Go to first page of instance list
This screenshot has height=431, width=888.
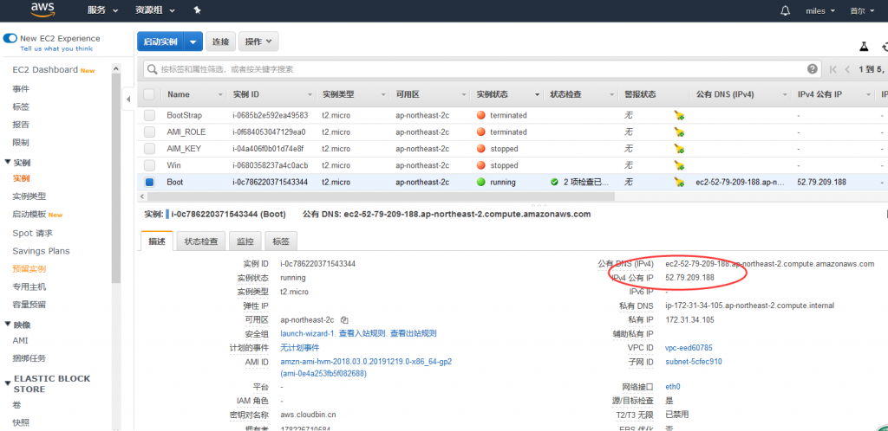point(833,69)
